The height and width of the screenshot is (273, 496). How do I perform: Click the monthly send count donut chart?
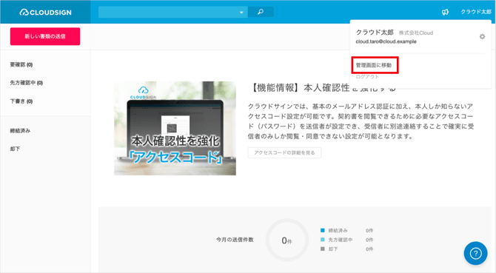point(287,240)
